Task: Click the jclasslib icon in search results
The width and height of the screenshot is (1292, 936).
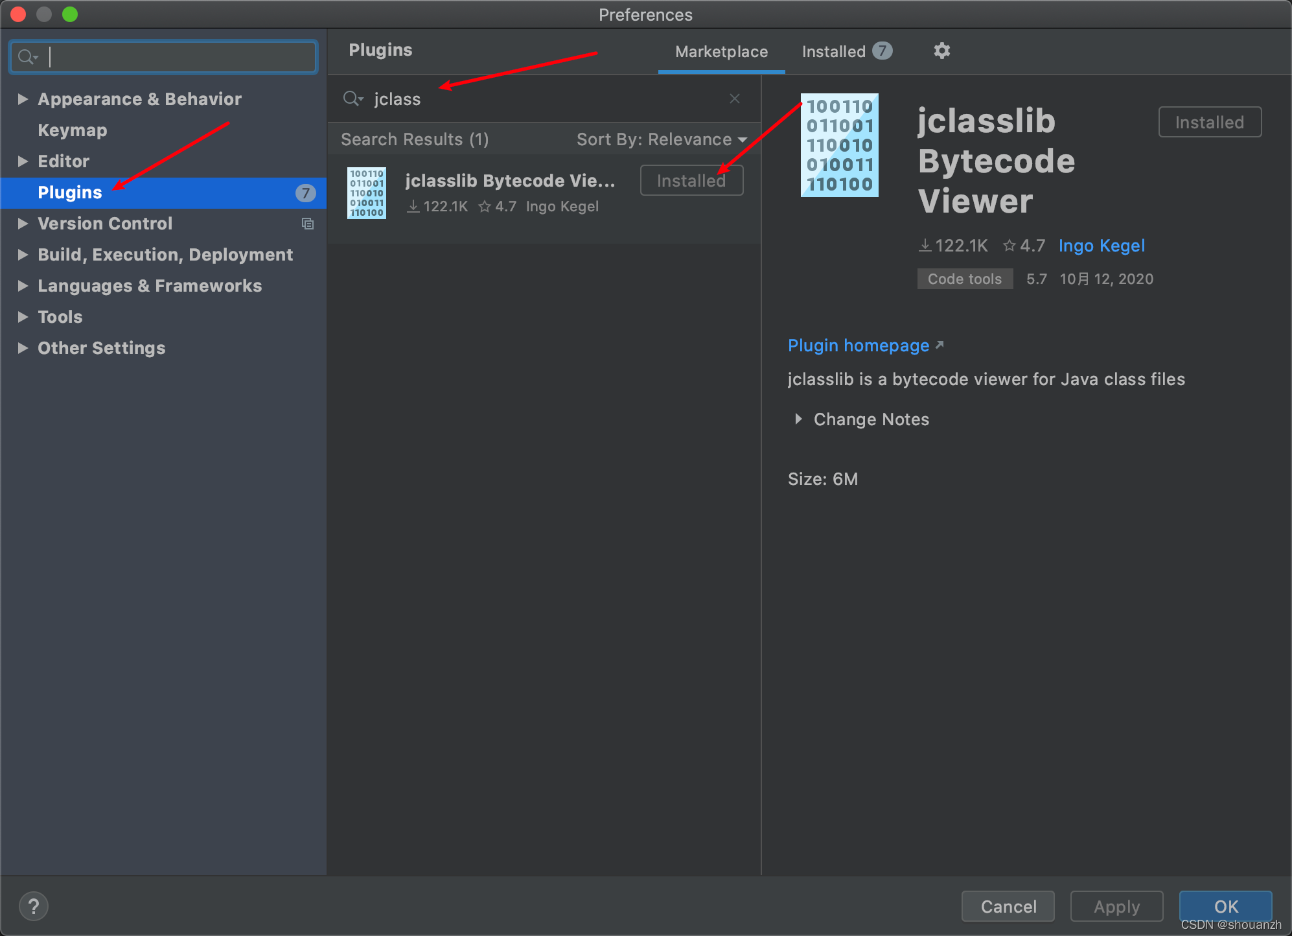Action: tap(367, 193)
